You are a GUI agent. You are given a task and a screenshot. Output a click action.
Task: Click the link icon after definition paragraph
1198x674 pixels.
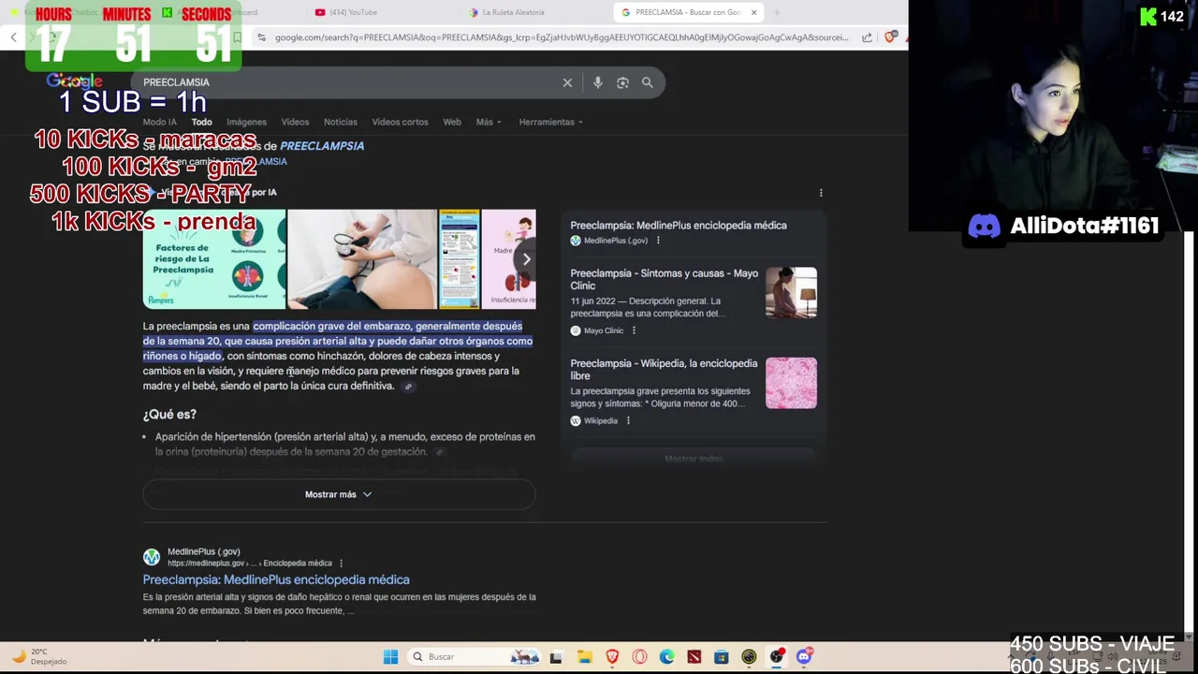tap(408, 387)
